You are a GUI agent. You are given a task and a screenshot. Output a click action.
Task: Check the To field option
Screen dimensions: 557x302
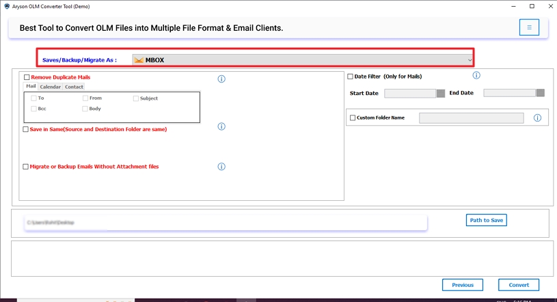[x=33, y=98]
